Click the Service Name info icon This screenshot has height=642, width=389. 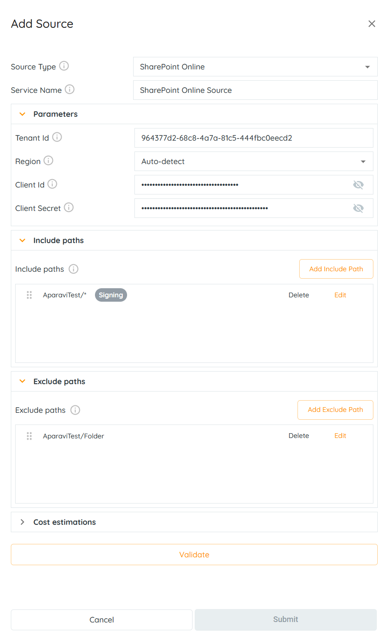tap(69, 89)
